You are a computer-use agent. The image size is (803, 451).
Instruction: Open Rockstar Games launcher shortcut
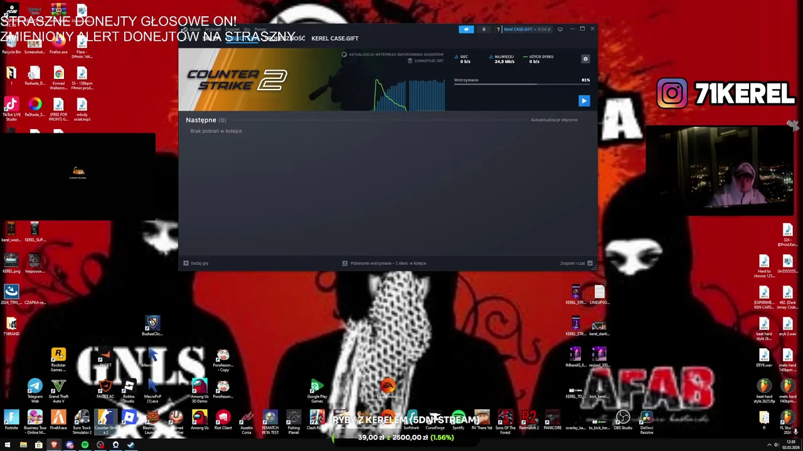[x=58, y=360]
